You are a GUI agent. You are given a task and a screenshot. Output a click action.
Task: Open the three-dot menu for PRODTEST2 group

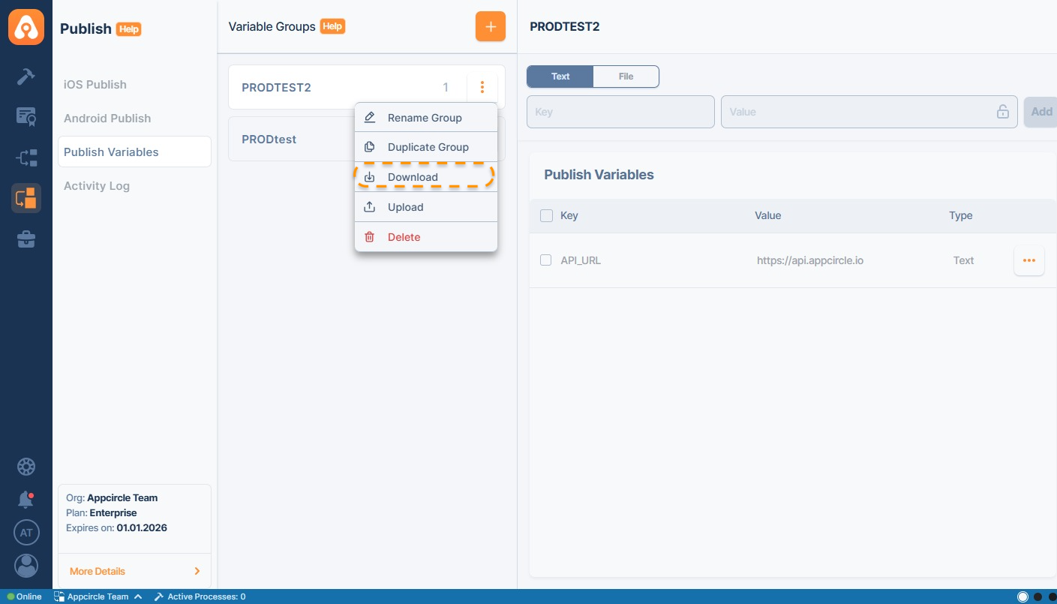(482, 88)
